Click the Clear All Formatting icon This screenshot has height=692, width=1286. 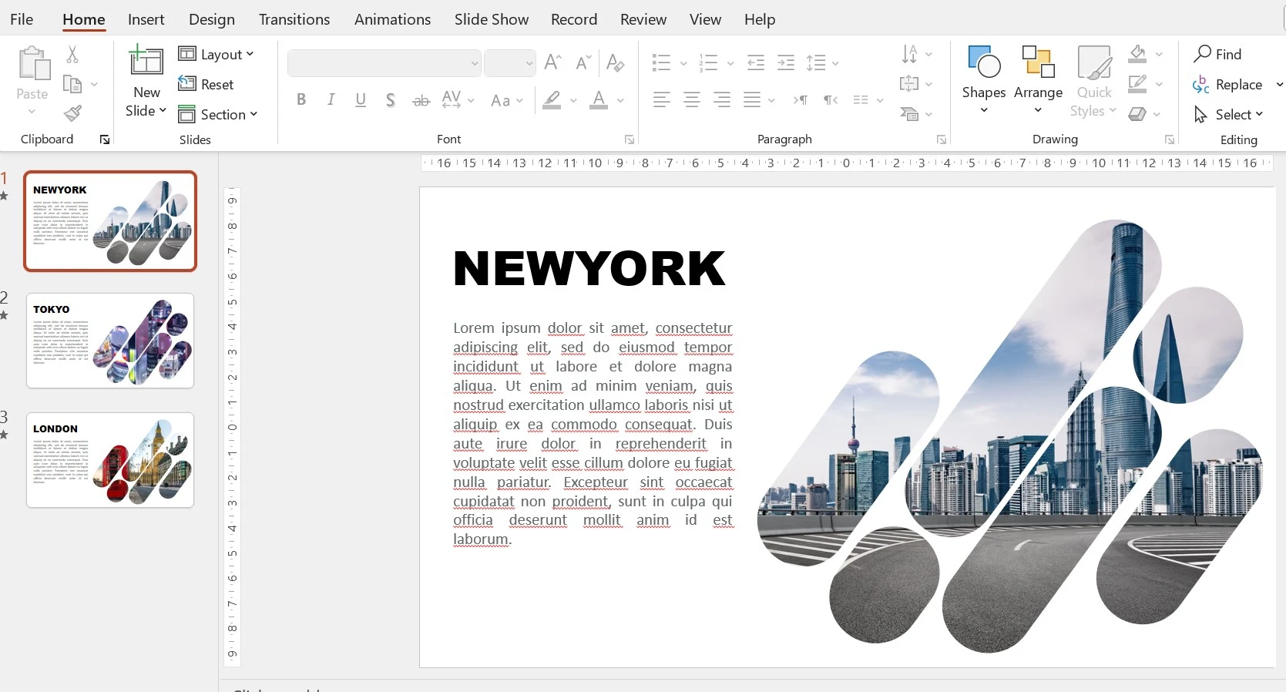click(615, 62)
